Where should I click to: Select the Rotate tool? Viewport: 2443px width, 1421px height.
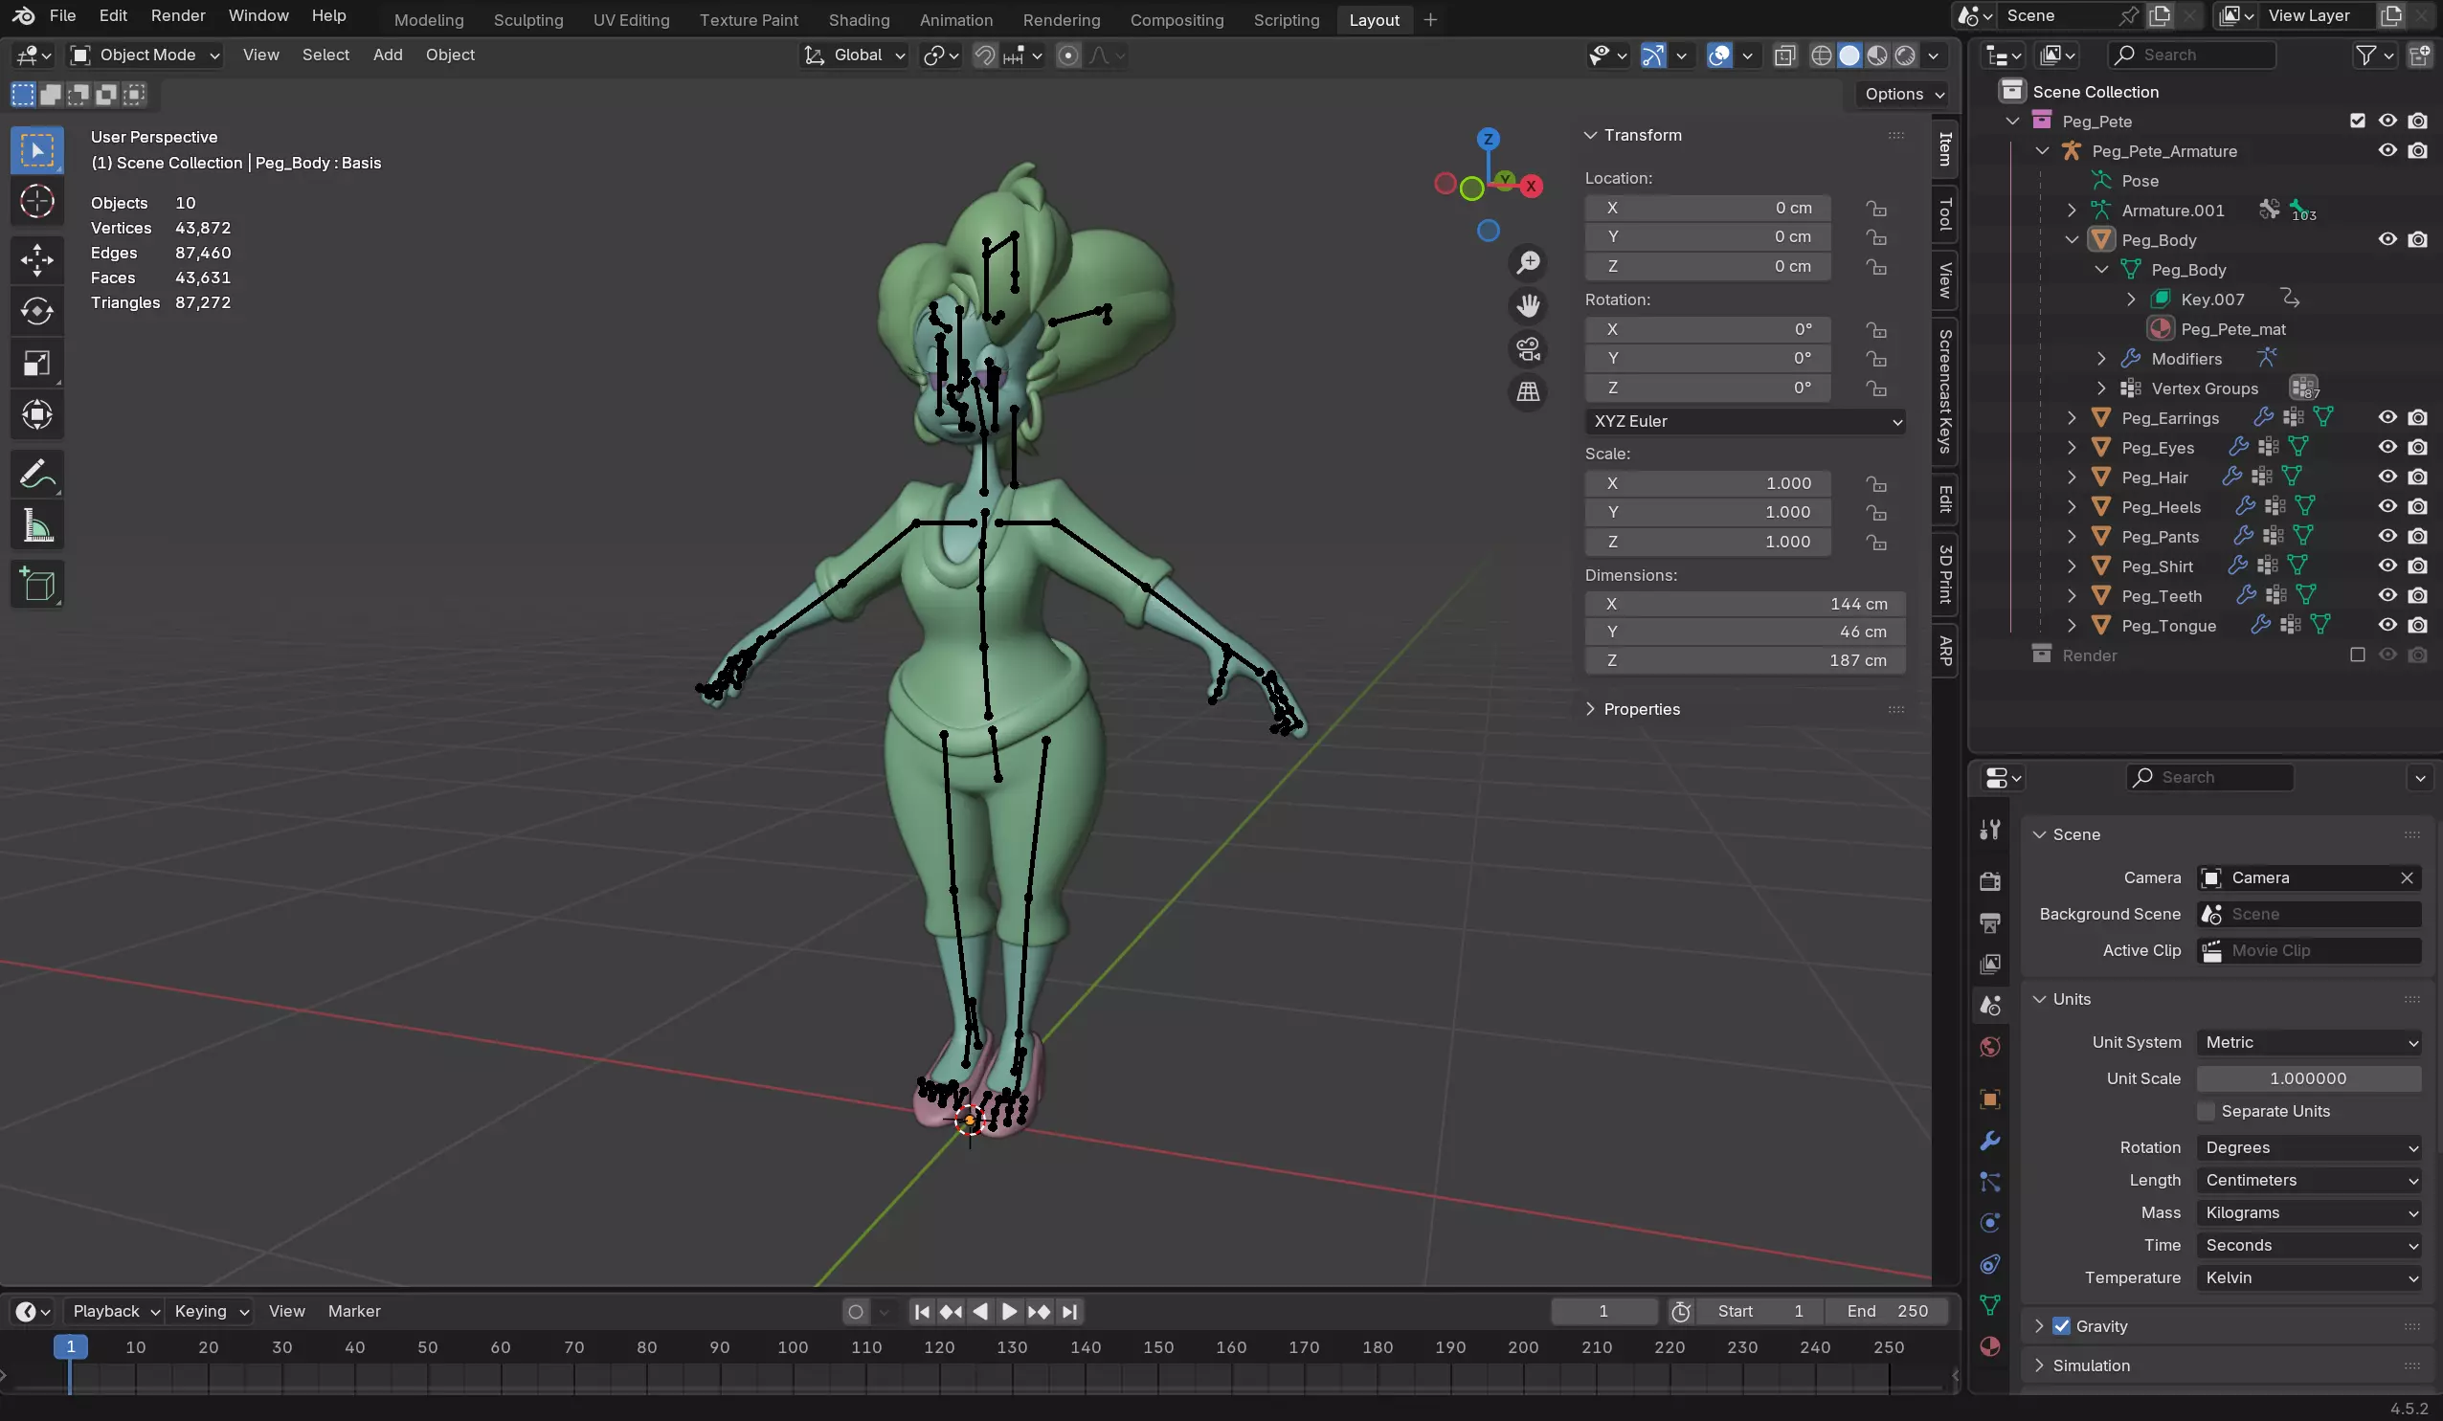[36, 311]
